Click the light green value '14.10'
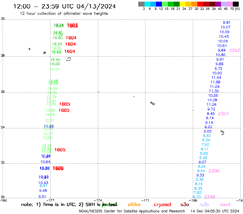243x214 pixels. tap(55, 69)
